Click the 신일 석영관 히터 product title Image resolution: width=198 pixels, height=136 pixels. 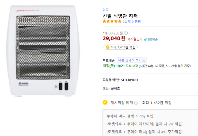pyautogui.click(x=120, y=16)
